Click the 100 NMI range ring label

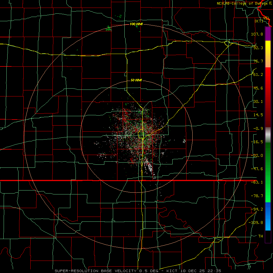[136, 24]
